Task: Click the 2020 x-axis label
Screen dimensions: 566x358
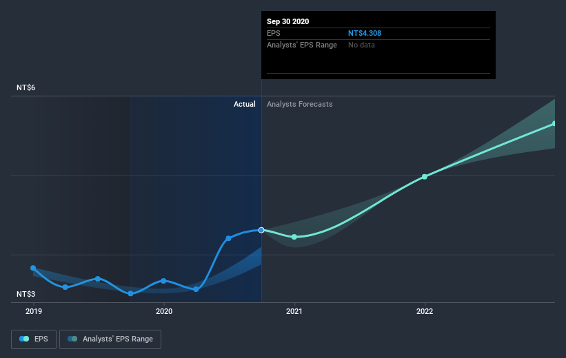Action: pos(164,311)
